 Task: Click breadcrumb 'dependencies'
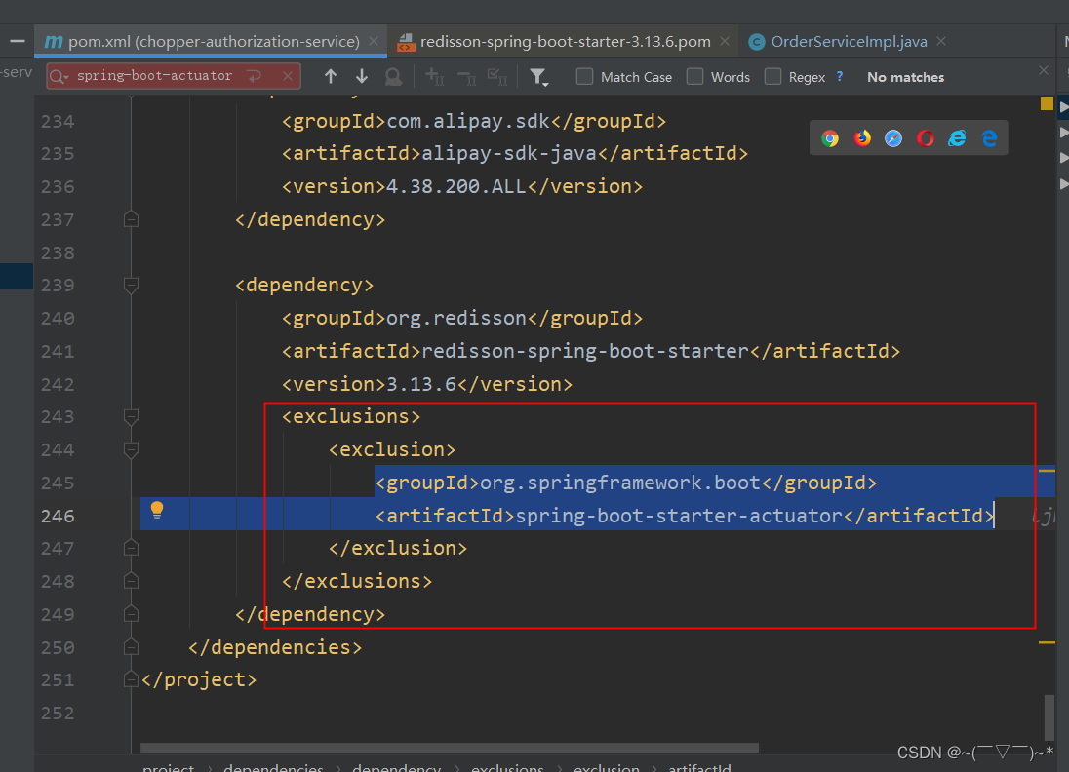coord(273,768)
